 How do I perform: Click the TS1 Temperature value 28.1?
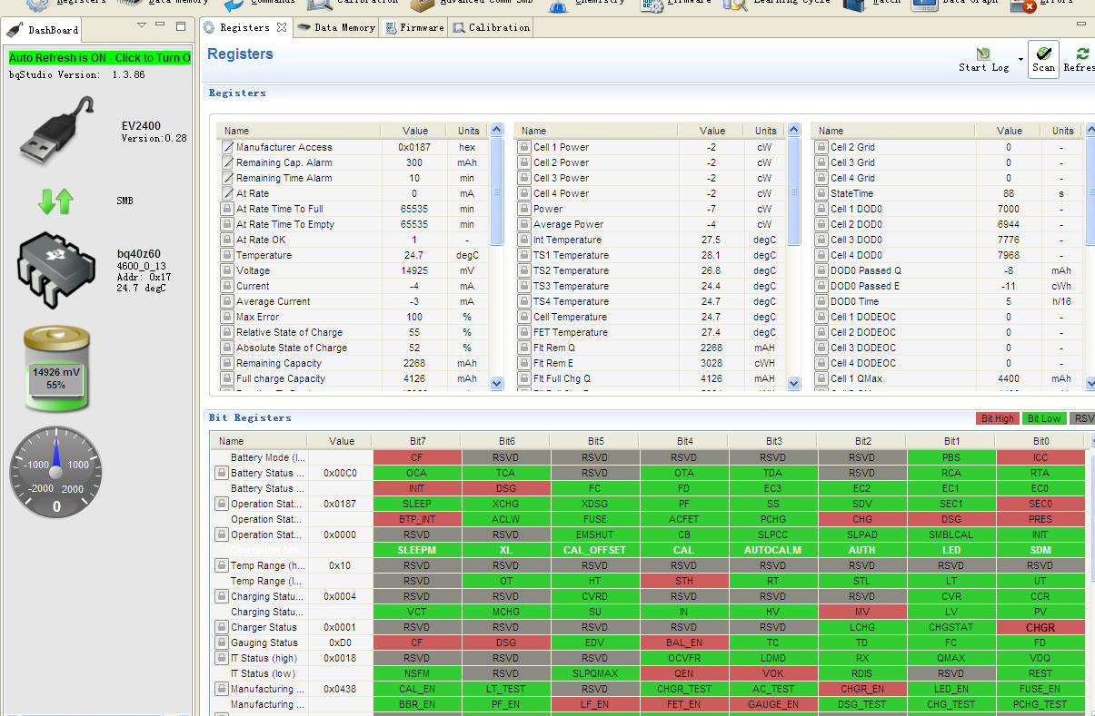coord(712,255)
